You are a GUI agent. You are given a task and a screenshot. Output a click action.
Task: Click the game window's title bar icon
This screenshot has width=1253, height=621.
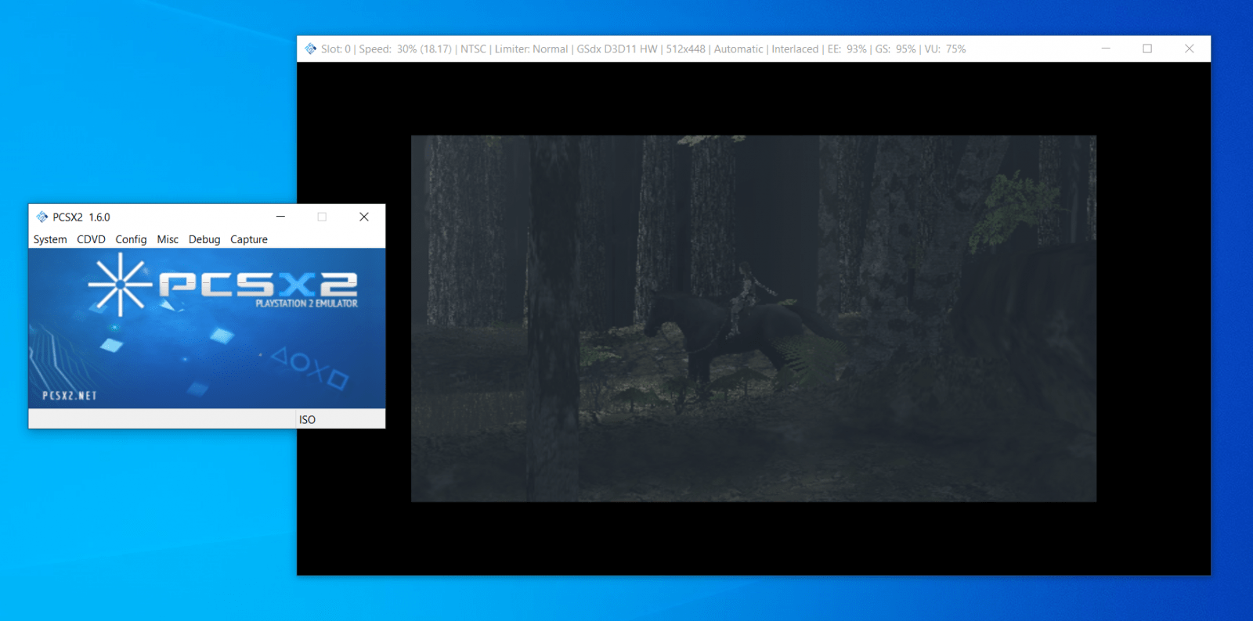click(311, 48)
